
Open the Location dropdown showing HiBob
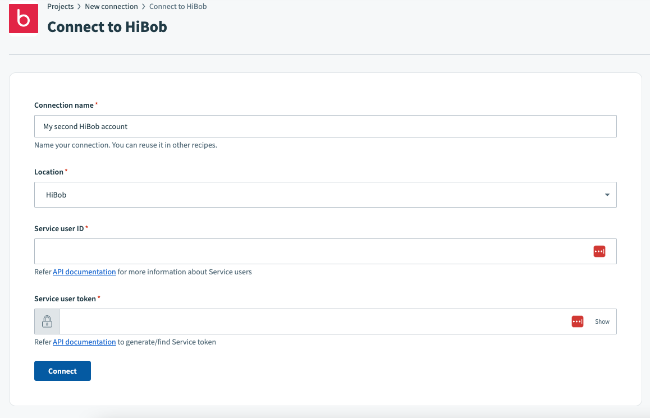326,195
